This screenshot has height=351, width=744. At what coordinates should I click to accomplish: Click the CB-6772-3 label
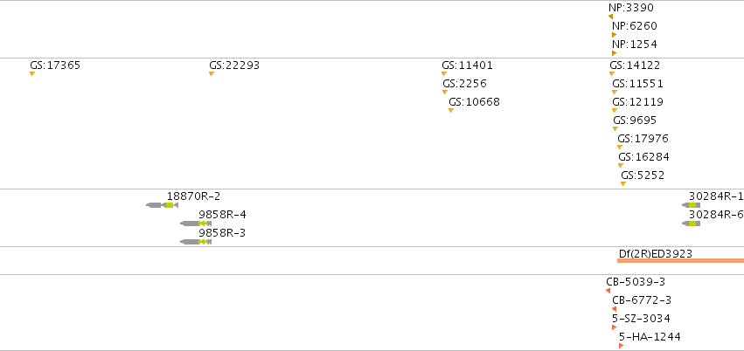click(642, 300)
